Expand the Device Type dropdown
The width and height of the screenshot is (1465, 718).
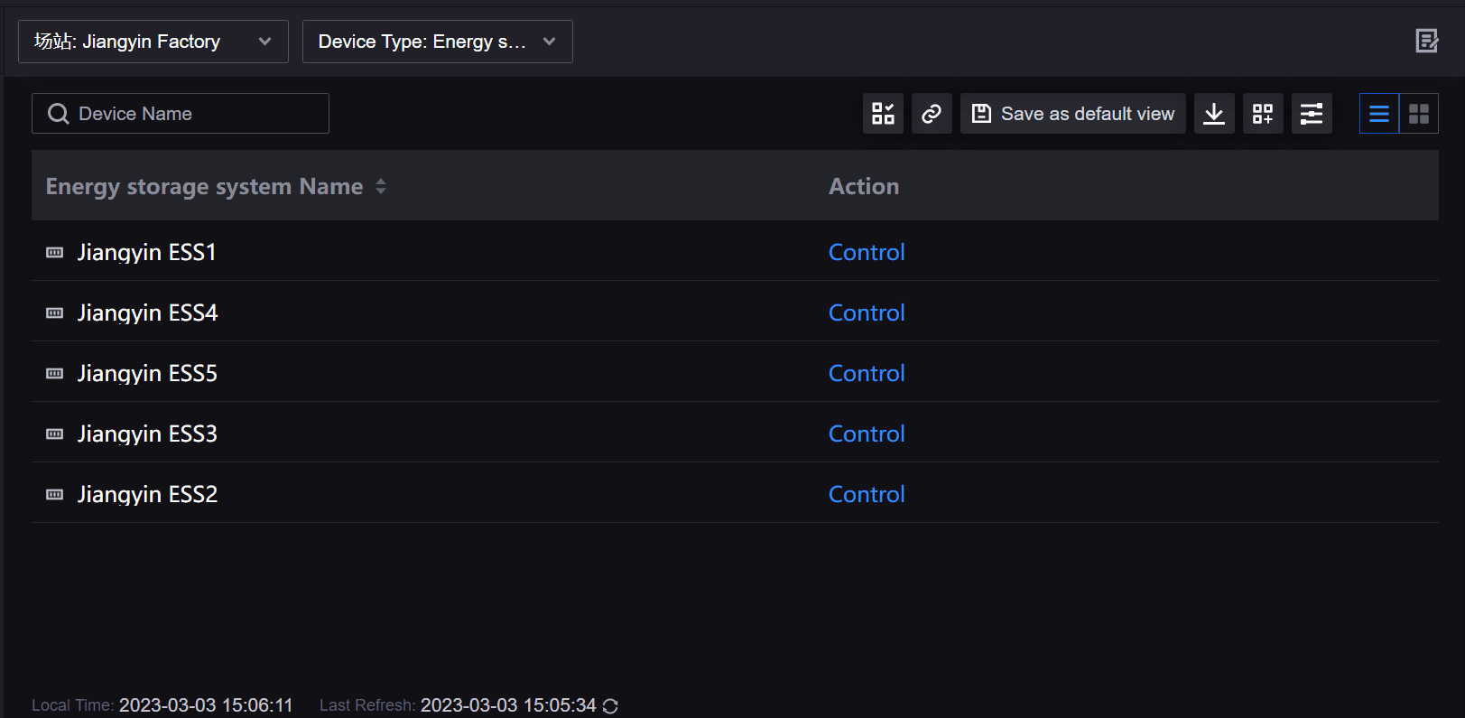click(x=437, y=42)
